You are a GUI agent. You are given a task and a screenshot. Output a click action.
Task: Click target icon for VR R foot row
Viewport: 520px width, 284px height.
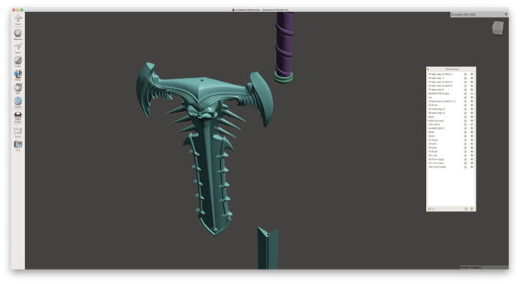(x=465, y=105)
